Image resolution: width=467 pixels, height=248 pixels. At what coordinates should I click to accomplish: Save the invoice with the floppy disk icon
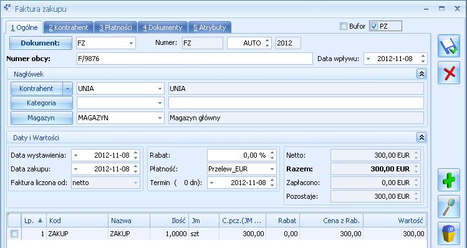449,47
